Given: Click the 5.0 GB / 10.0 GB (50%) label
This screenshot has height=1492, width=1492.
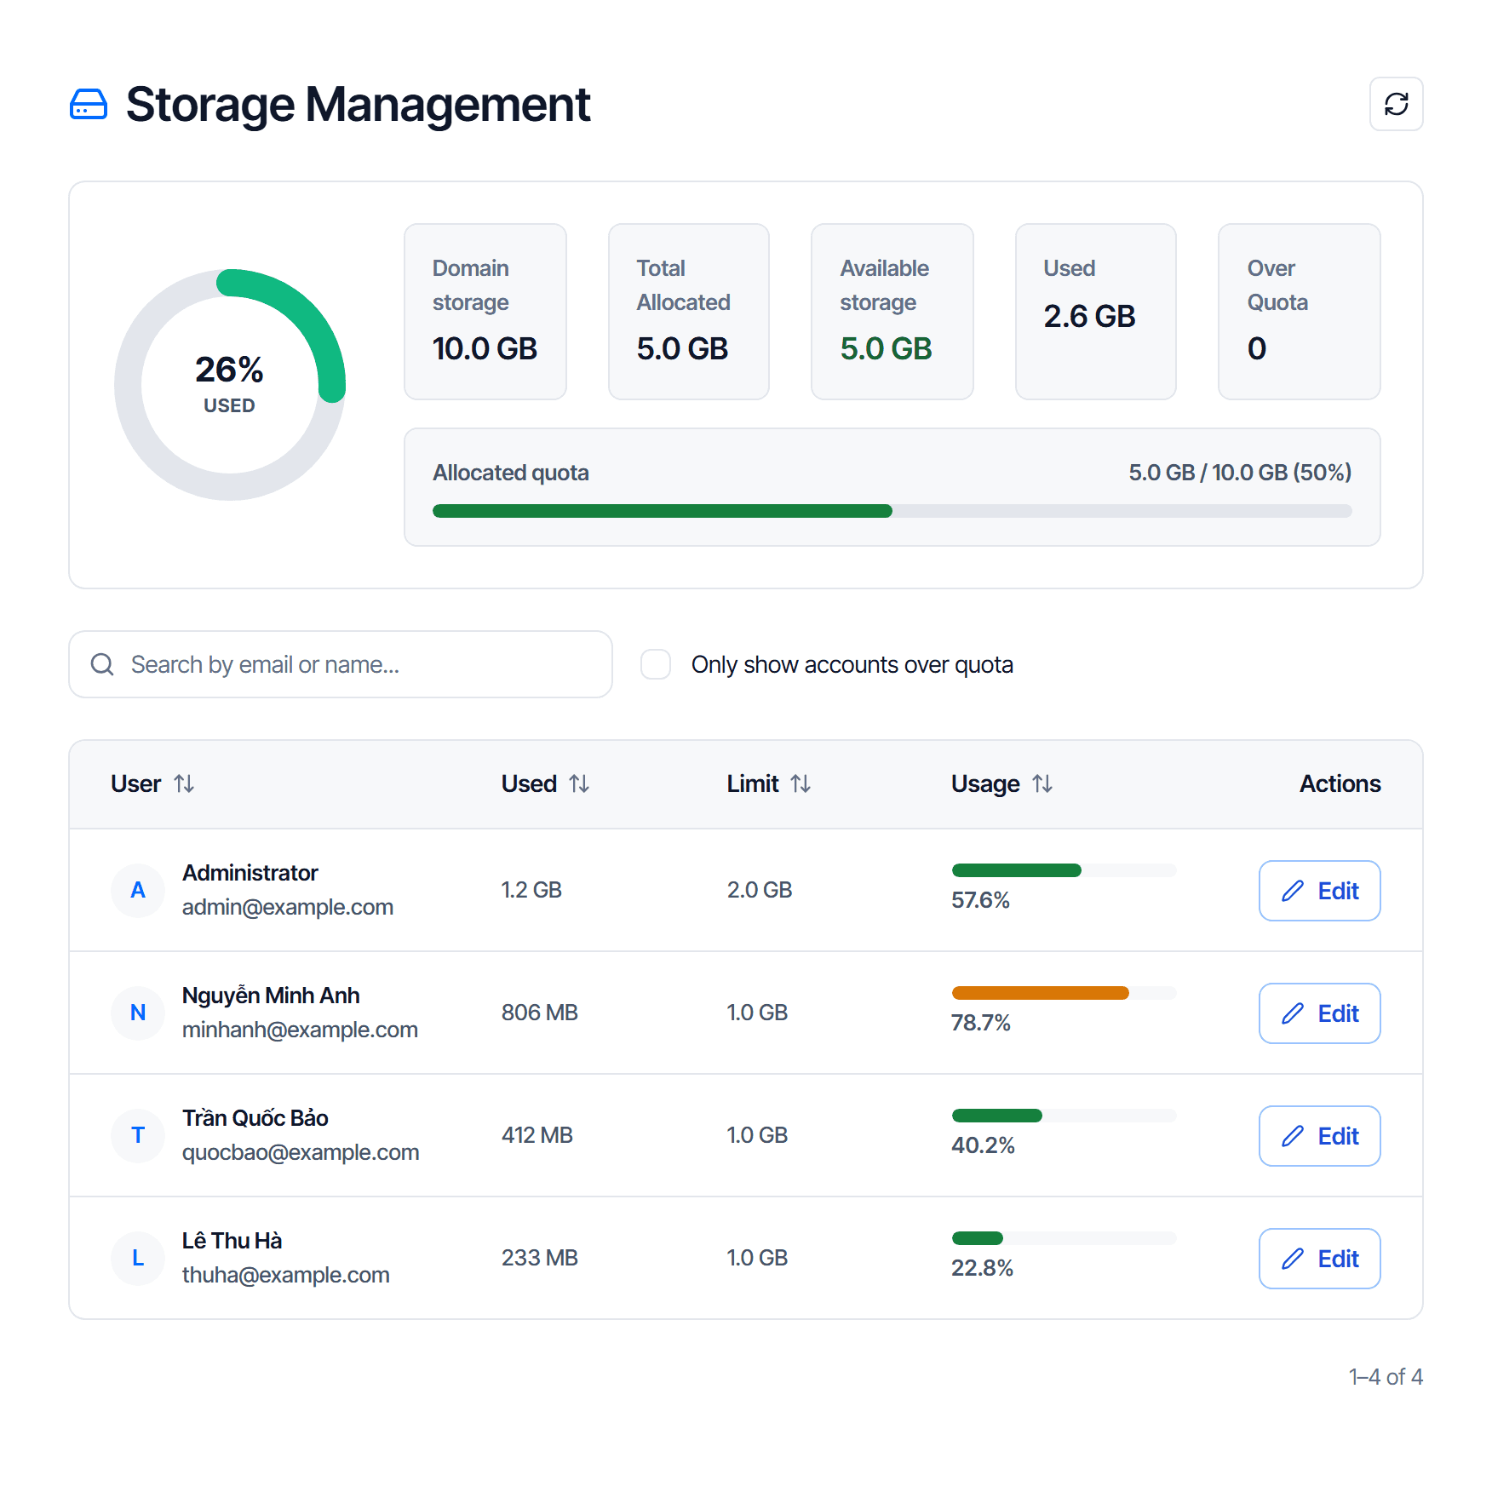Looking at the screenshot, I should (1240, 473).
